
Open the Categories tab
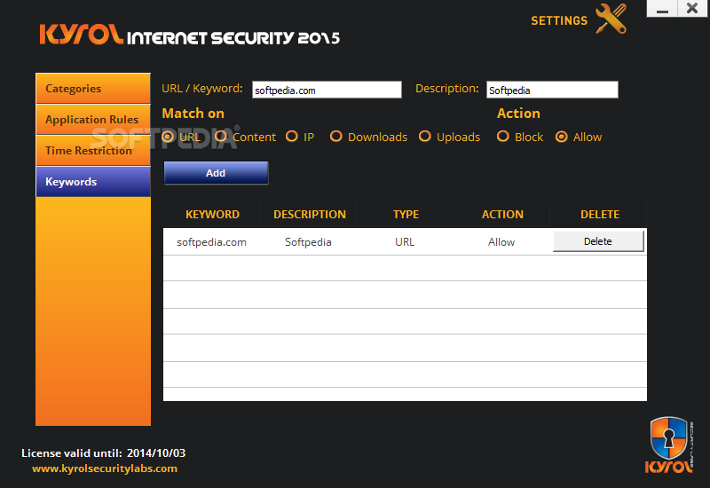coord(93,88)
